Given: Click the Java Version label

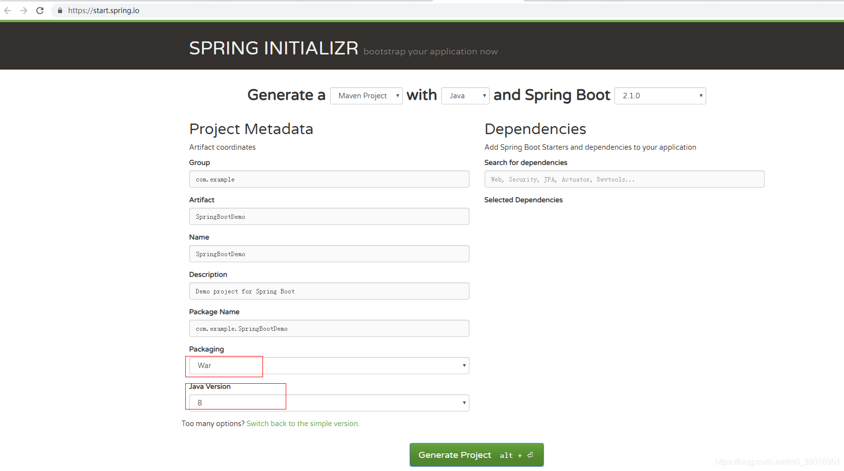Looking at the screenshot, I should (x=210, y=386).
